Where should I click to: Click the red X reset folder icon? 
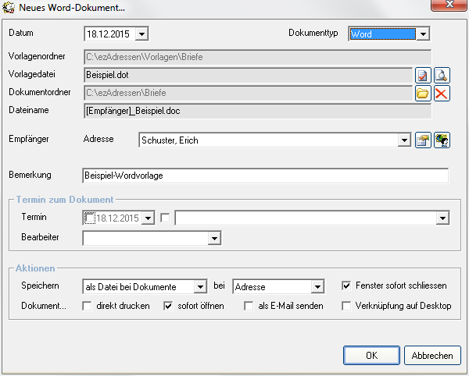[442, 94]
